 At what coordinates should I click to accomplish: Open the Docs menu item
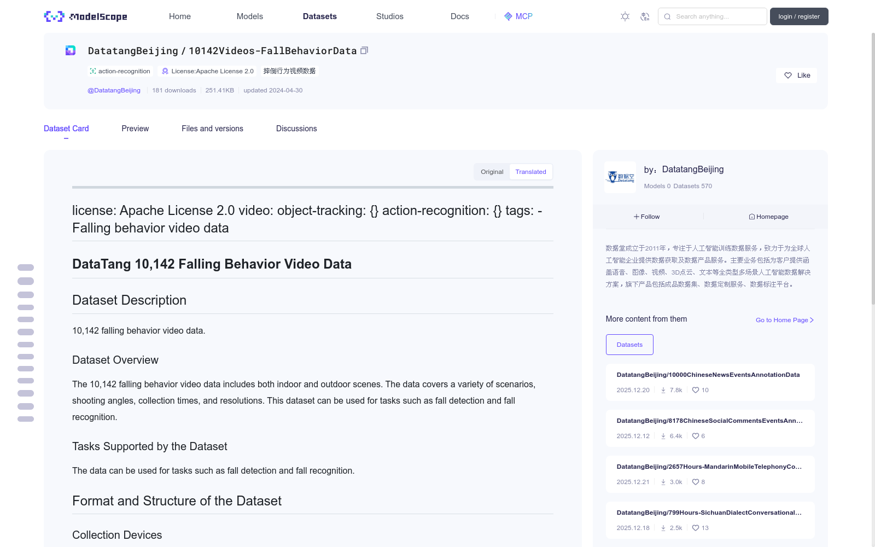(x=460, y=16)
